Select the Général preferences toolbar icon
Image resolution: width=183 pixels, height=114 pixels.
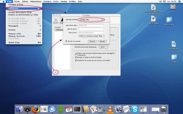pos(56,21)
